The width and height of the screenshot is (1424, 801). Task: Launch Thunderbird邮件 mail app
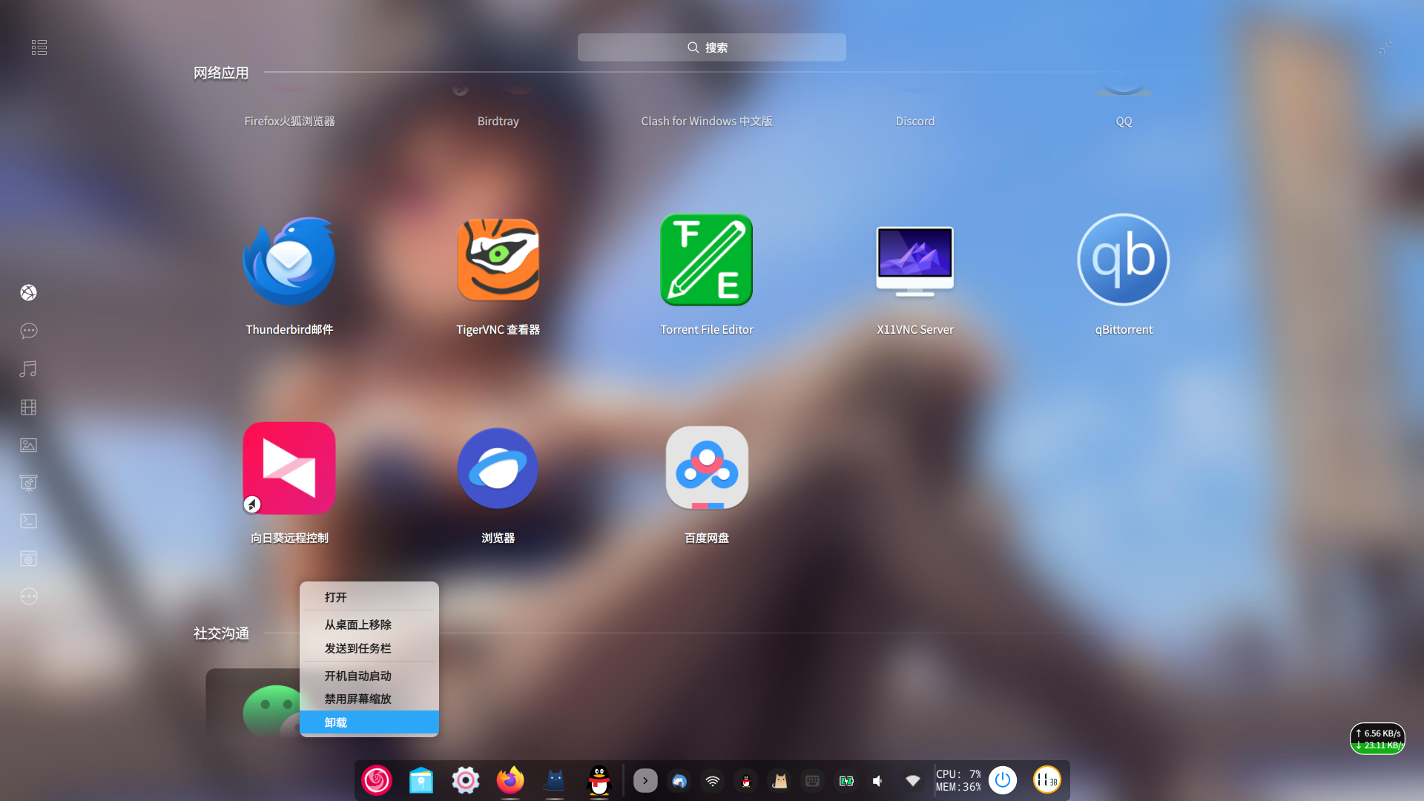[289, 260]
